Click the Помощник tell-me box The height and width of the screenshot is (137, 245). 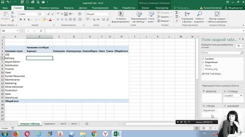coord(182,8)
